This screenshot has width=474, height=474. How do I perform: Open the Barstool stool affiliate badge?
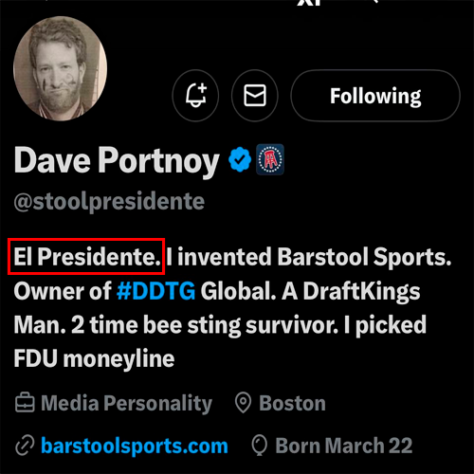pos(270,159)
